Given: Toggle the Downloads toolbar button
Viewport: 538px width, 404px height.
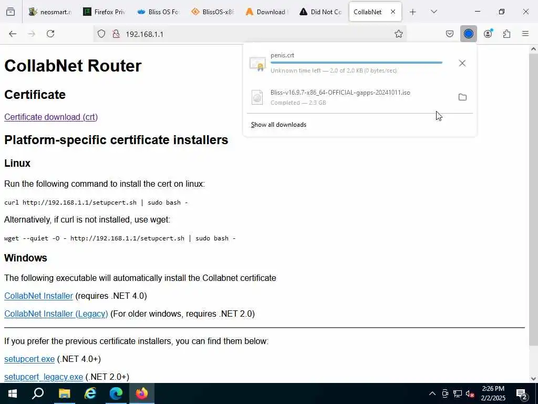Looking at the screenshot, I should [x=468, y=34].
